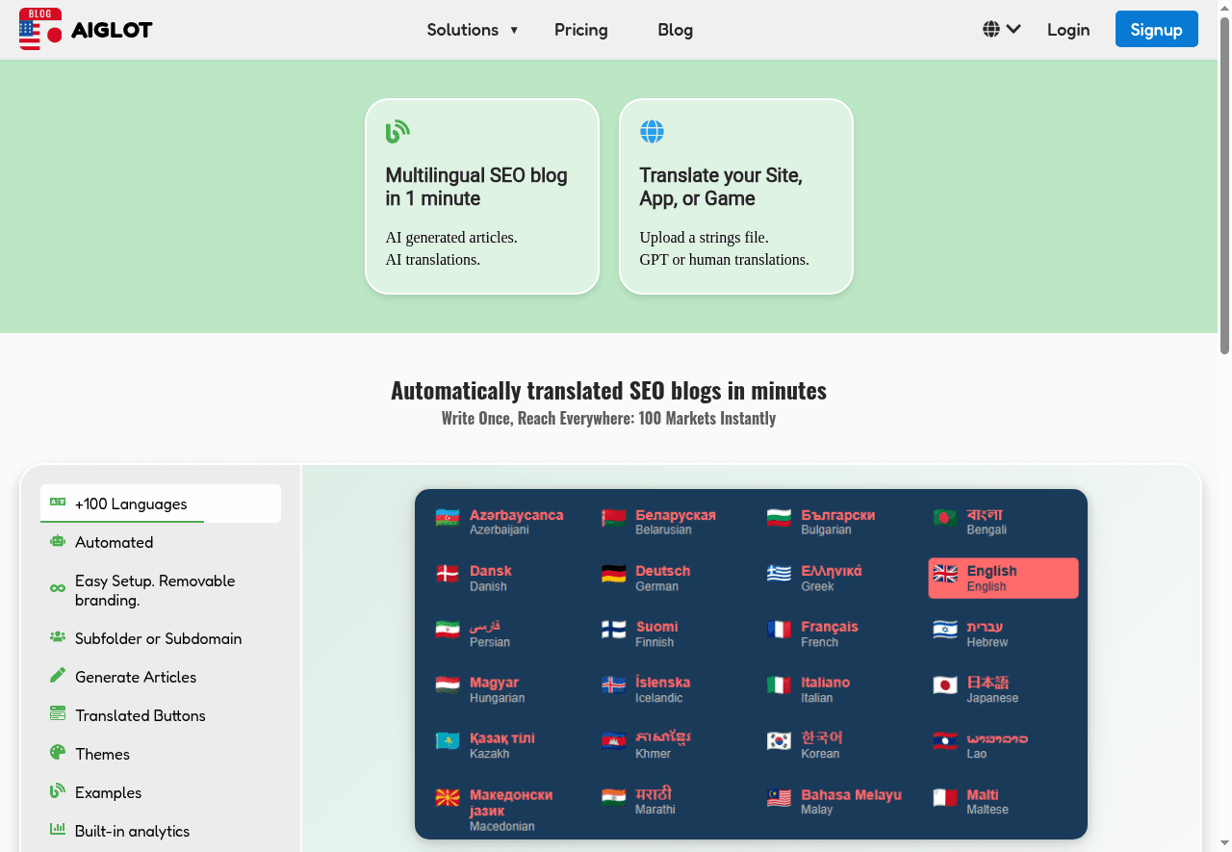Viewport: 1232px width, 852px height.
Task: Open the Translated Buttons sidebar tab
Action: 140,715
